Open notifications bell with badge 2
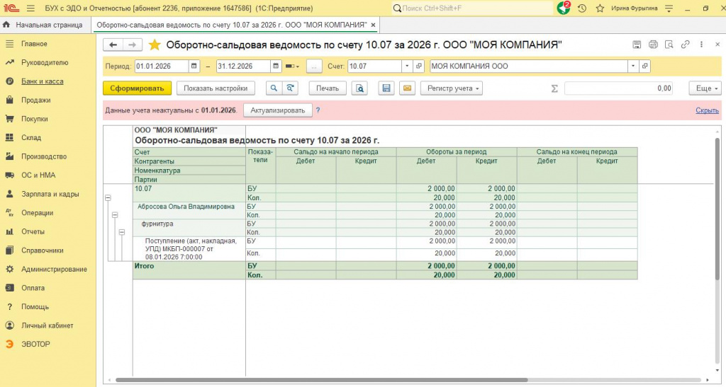This screenshot has height=387, width=726. tap(564, 8)
